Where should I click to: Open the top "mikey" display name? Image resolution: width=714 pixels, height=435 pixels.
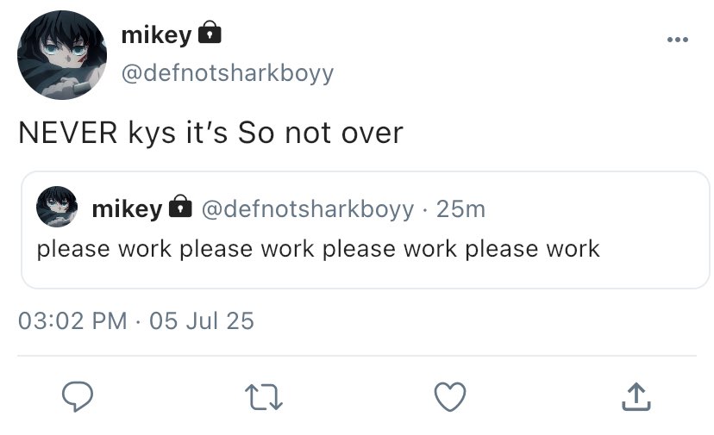(155, 35)
